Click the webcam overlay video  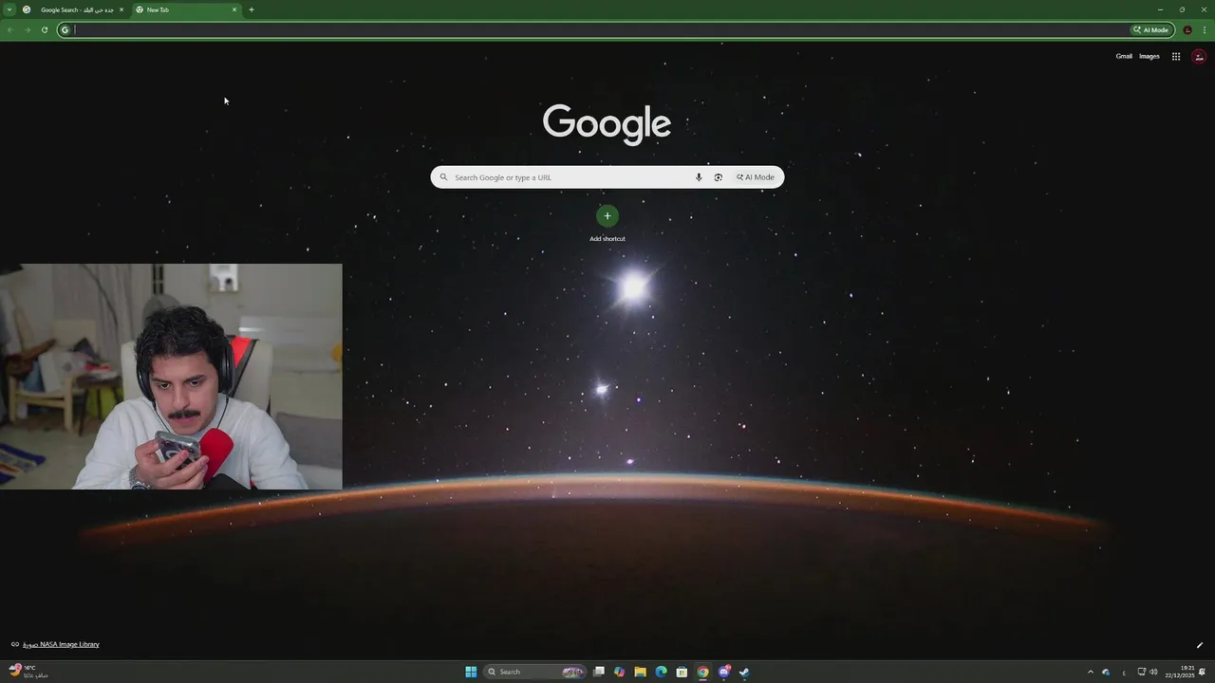(x=171, y=377)
